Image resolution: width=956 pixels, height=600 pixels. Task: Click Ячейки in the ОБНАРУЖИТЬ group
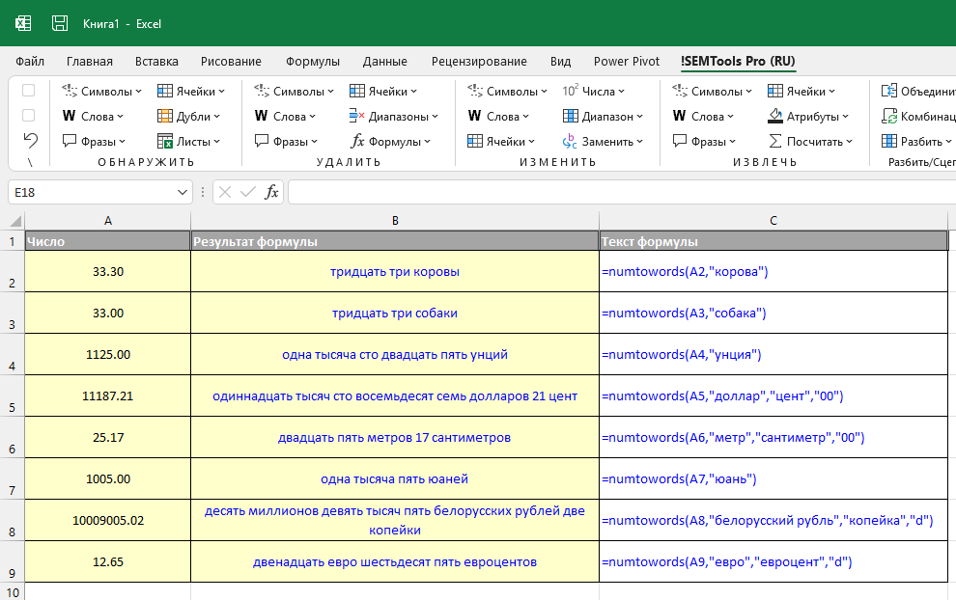(191, 92)
